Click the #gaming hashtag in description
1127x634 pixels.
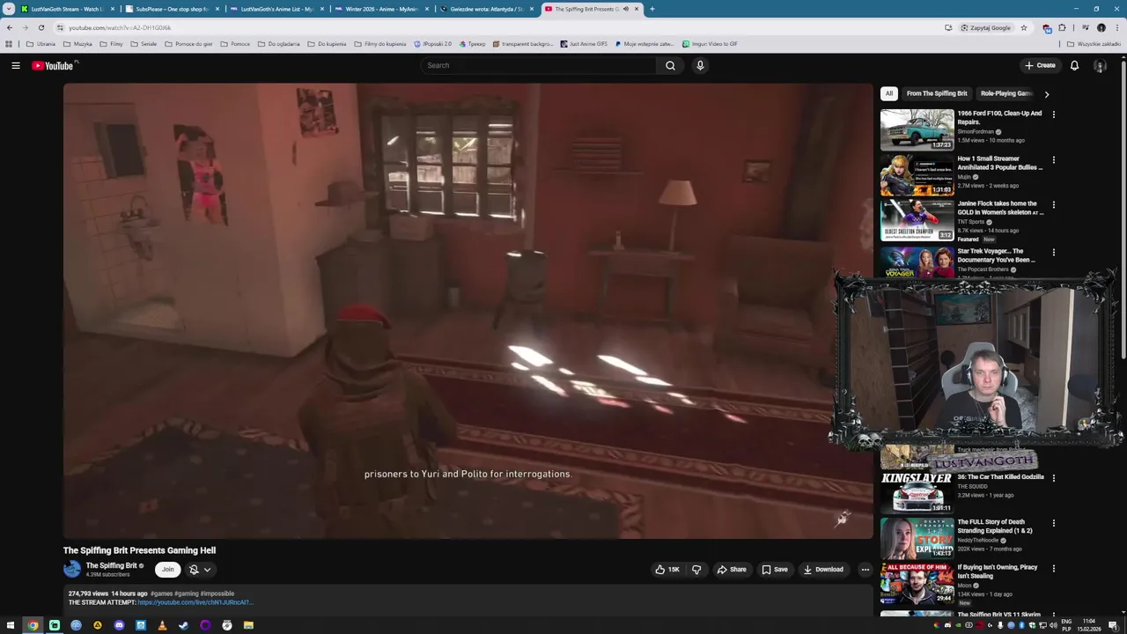coord(187,593)
